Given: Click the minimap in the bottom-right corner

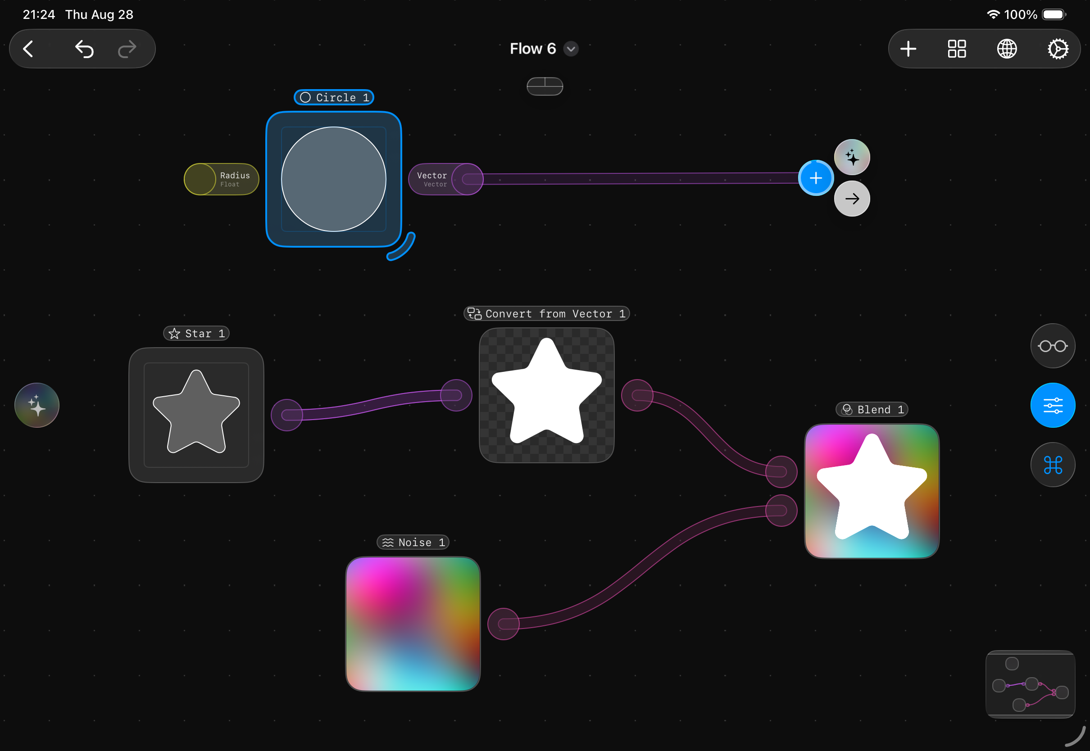Looking at the screenshot, I should coord(1030,684).
